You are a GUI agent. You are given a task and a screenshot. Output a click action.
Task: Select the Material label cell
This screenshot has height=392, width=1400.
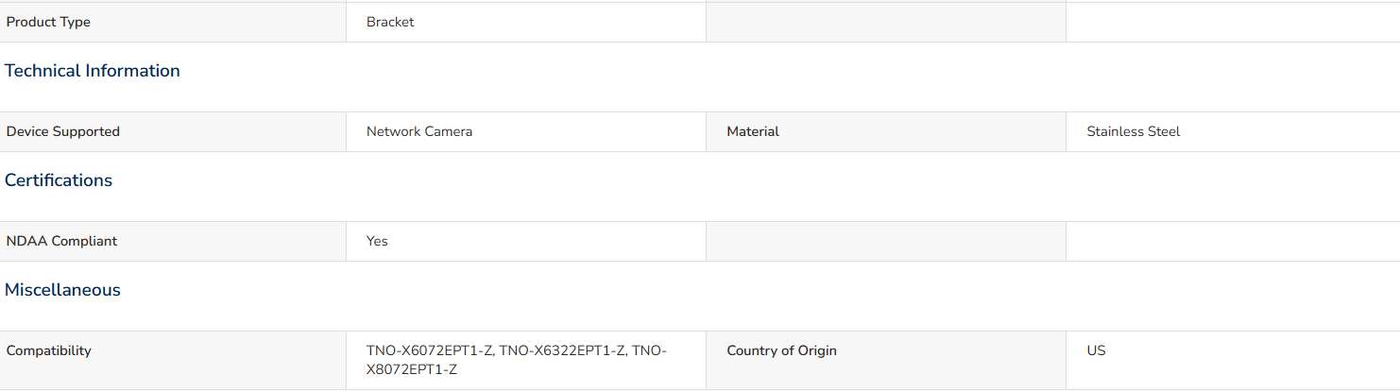pos(886,131)
